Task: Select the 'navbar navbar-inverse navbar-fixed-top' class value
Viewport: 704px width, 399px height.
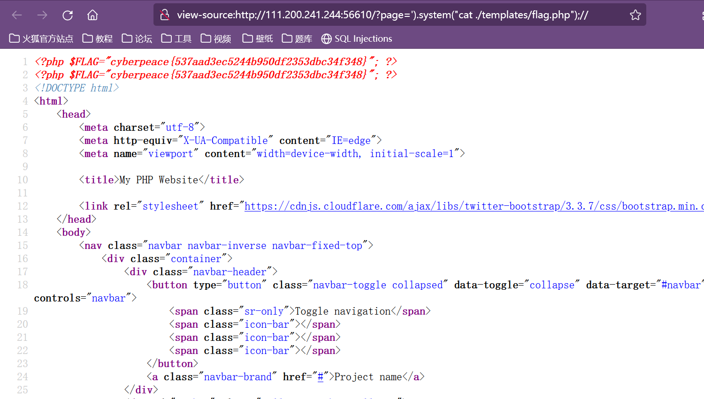Action: tap(255, 246)
